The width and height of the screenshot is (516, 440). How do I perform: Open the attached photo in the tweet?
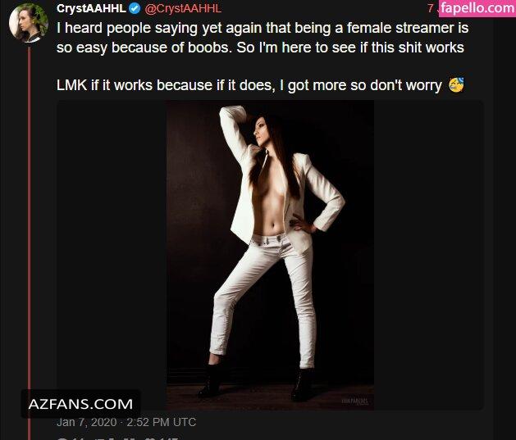tap(270, 256)
